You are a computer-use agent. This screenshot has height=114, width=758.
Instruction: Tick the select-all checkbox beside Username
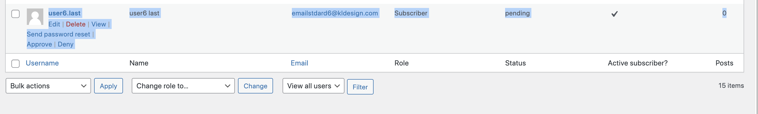15,63
